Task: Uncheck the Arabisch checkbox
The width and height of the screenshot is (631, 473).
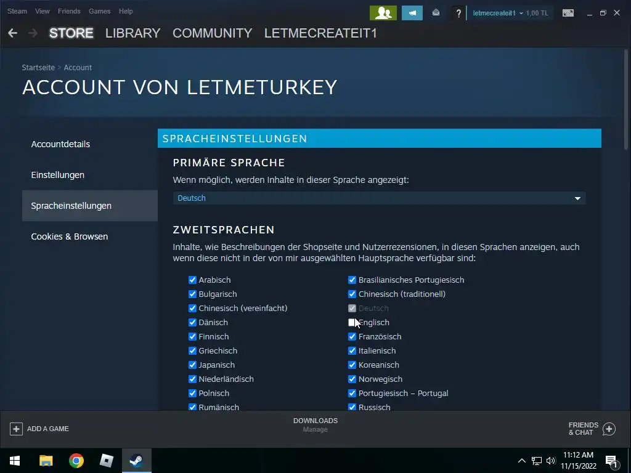Action: click(x=192, y=280)
